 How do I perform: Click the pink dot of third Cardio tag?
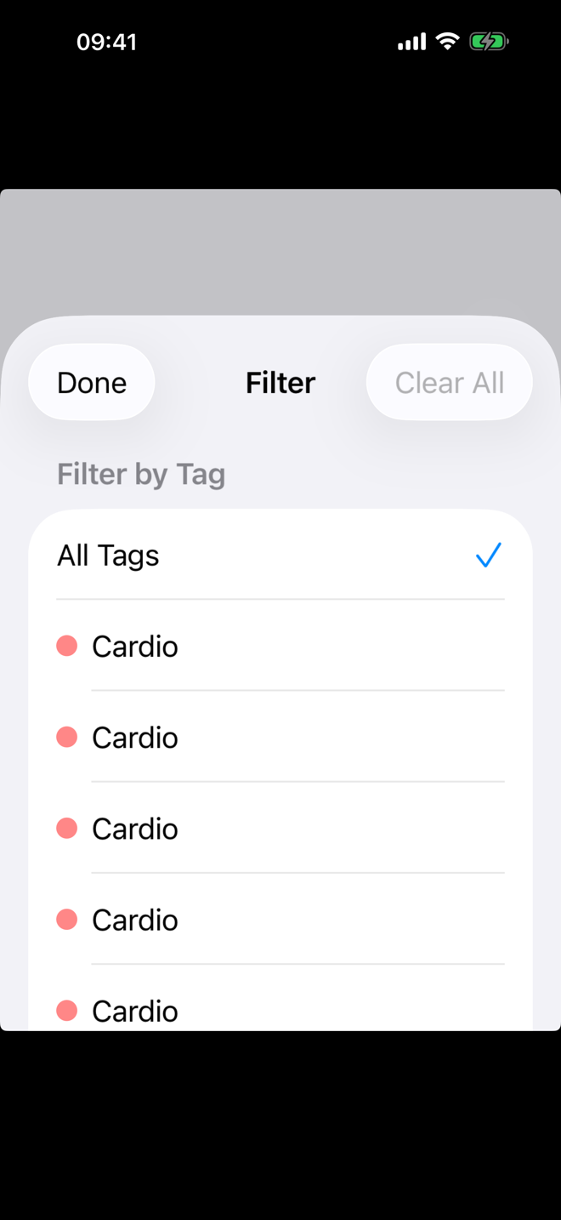(x=67, y=829)
